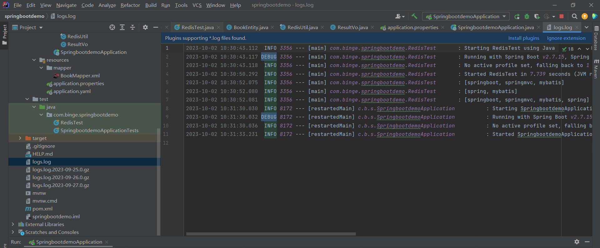Minimize the Run tool window
600x248 pixels.
[x=587, y=242]
